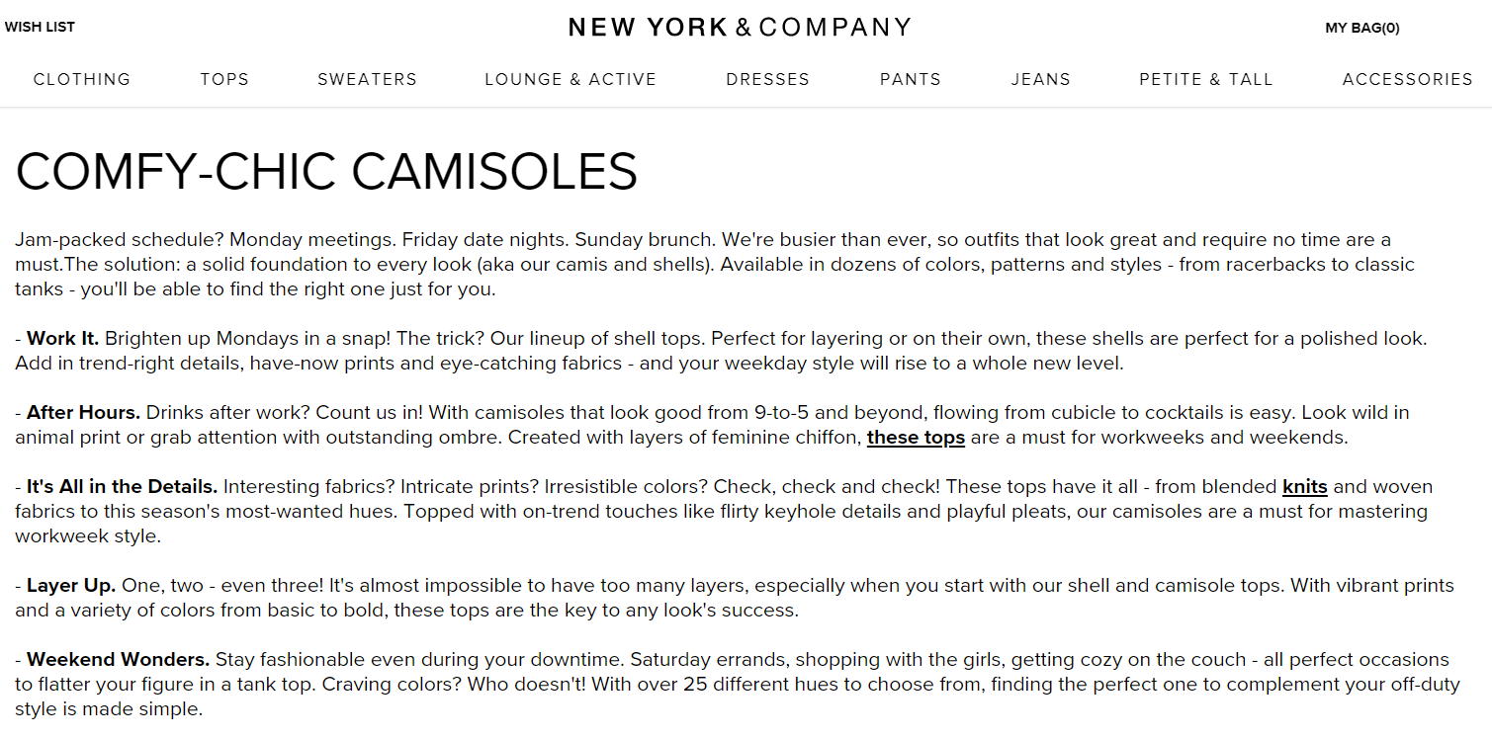Open My Bag(0)
The image size is (1492, 739).
pyautogui.click(x=1361, y=28)
